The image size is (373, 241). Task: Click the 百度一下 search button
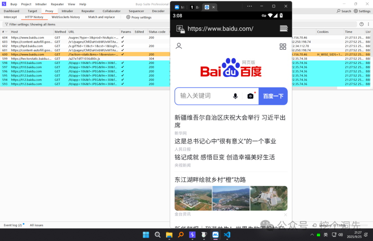point(273,96)
